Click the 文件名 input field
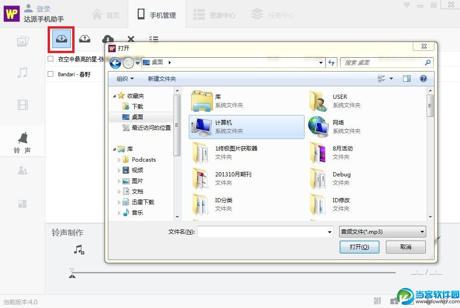This screenshot has height=308, width=460. pyautogui.click(x=265, y=232)
